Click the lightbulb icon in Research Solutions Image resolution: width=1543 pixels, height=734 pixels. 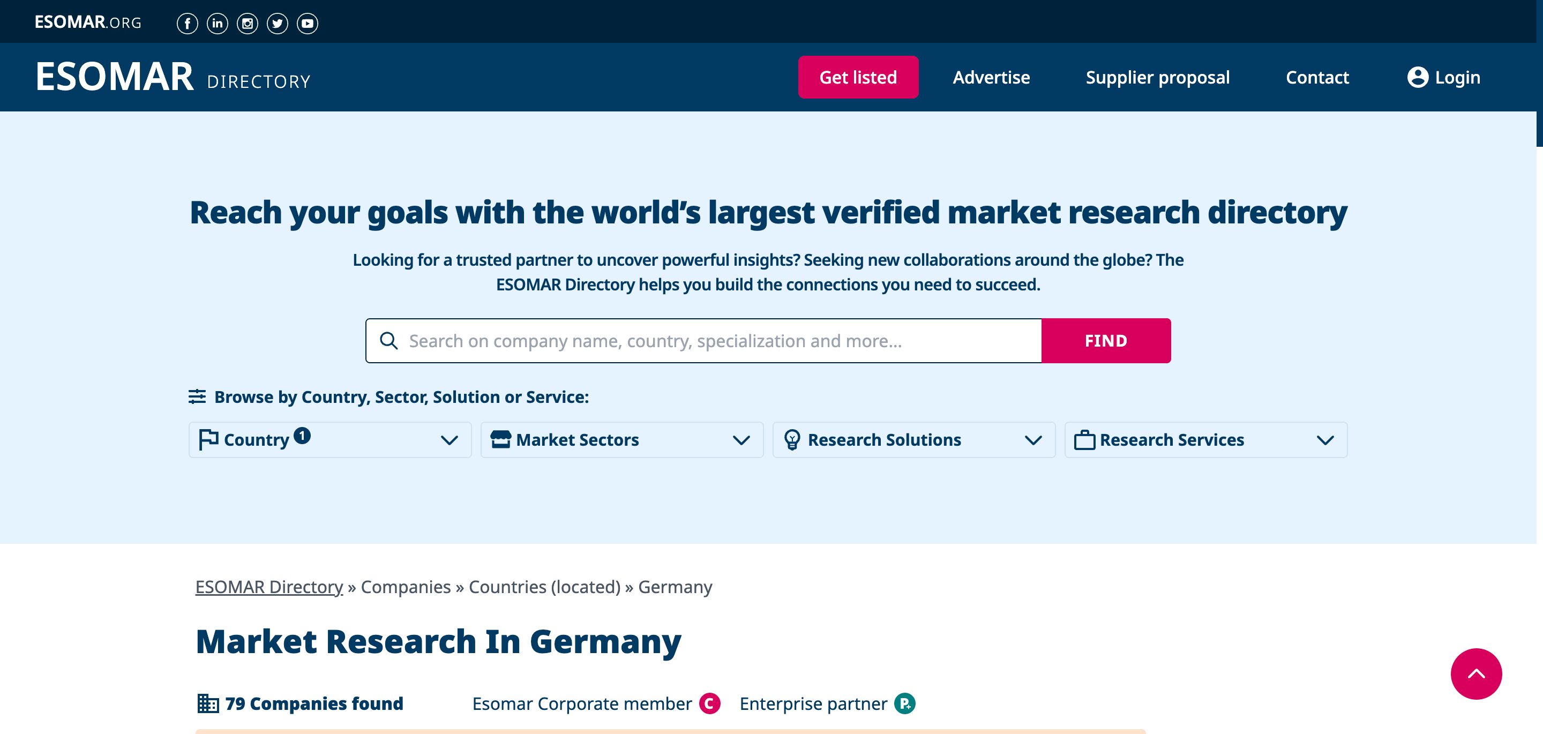792,440
